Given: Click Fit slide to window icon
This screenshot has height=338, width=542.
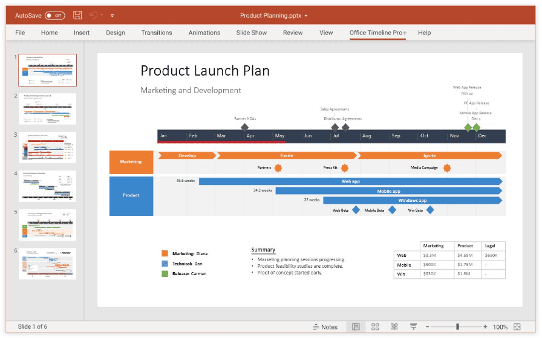Looking at the screenshot, I should pos(517,327).
